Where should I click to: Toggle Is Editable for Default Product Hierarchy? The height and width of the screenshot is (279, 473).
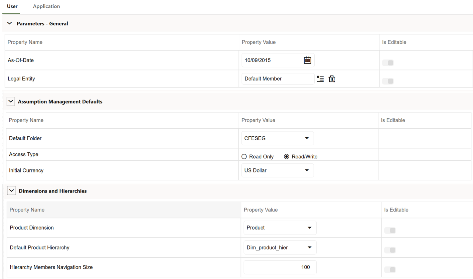[390, 250]
